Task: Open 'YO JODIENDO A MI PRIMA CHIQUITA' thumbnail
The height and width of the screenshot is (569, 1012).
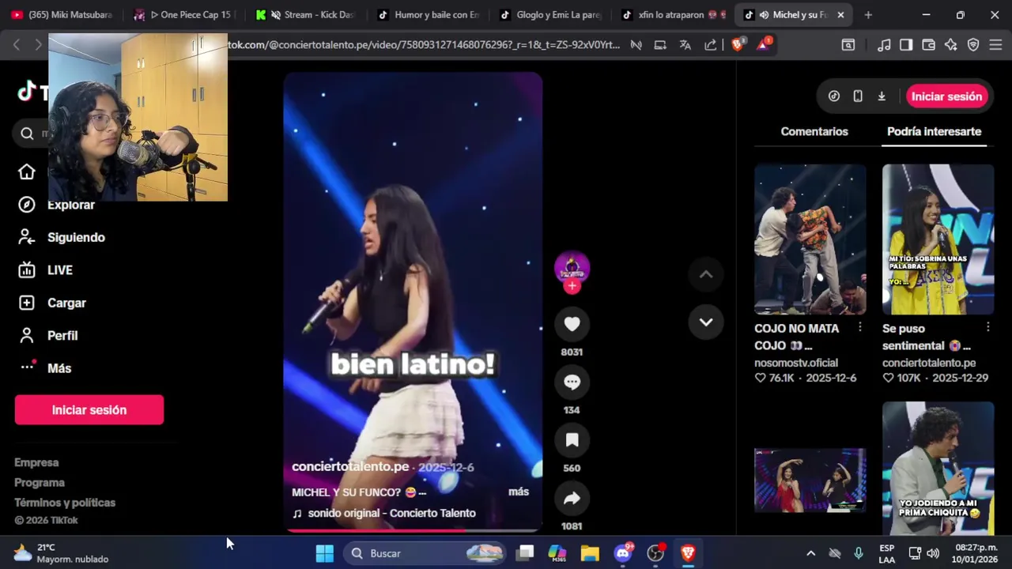Action: (938, 469)
